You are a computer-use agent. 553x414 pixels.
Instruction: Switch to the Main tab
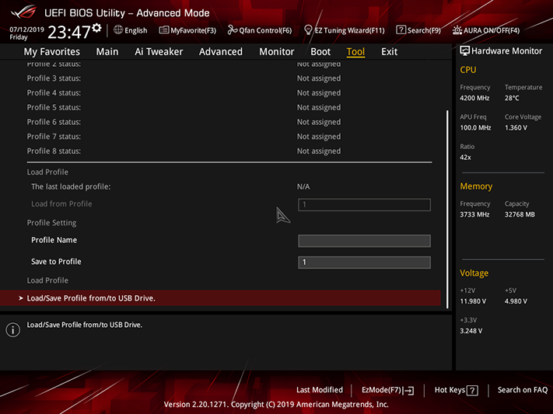[107, 51]
